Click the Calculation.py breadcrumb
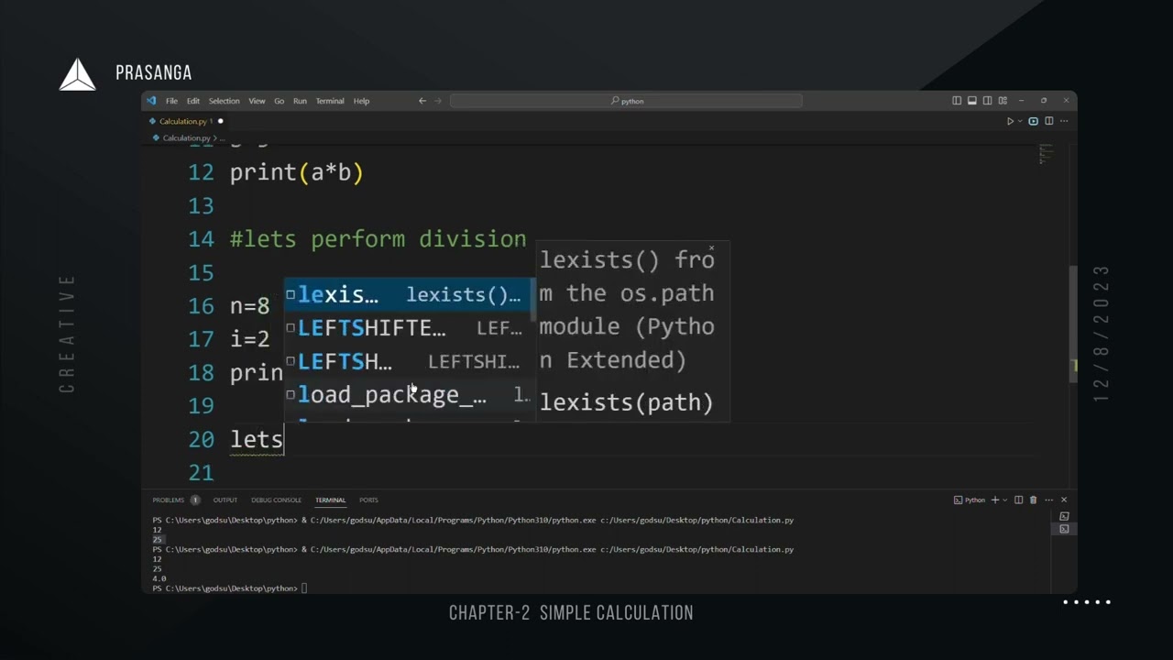Viewport: 1173px width, 660px height. click(x=186, y=138)
